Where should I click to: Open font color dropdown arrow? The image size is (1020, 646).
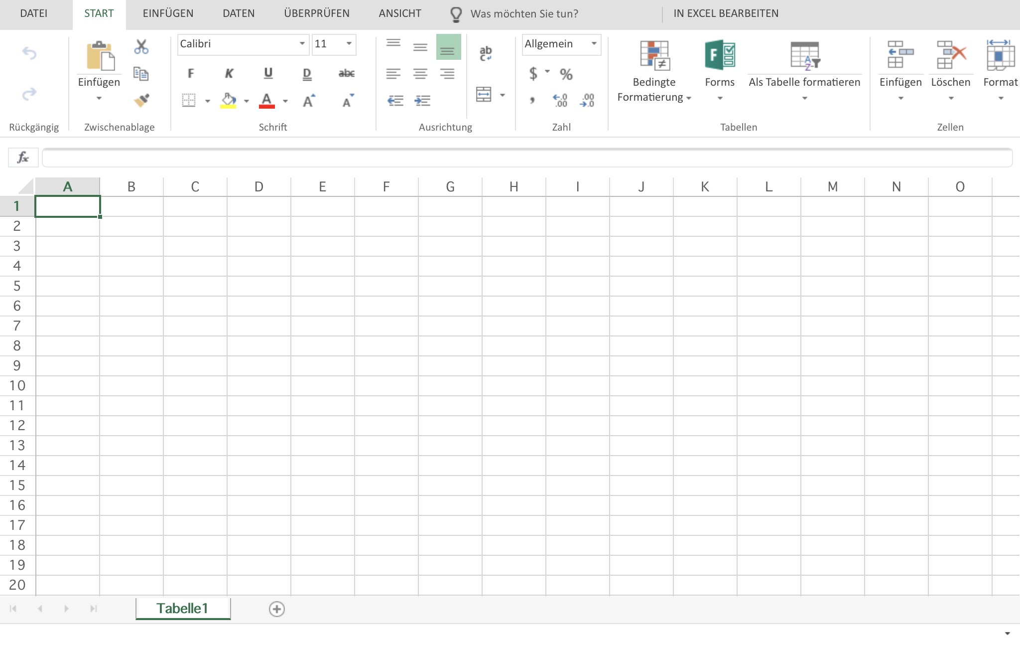pos(285,101)
